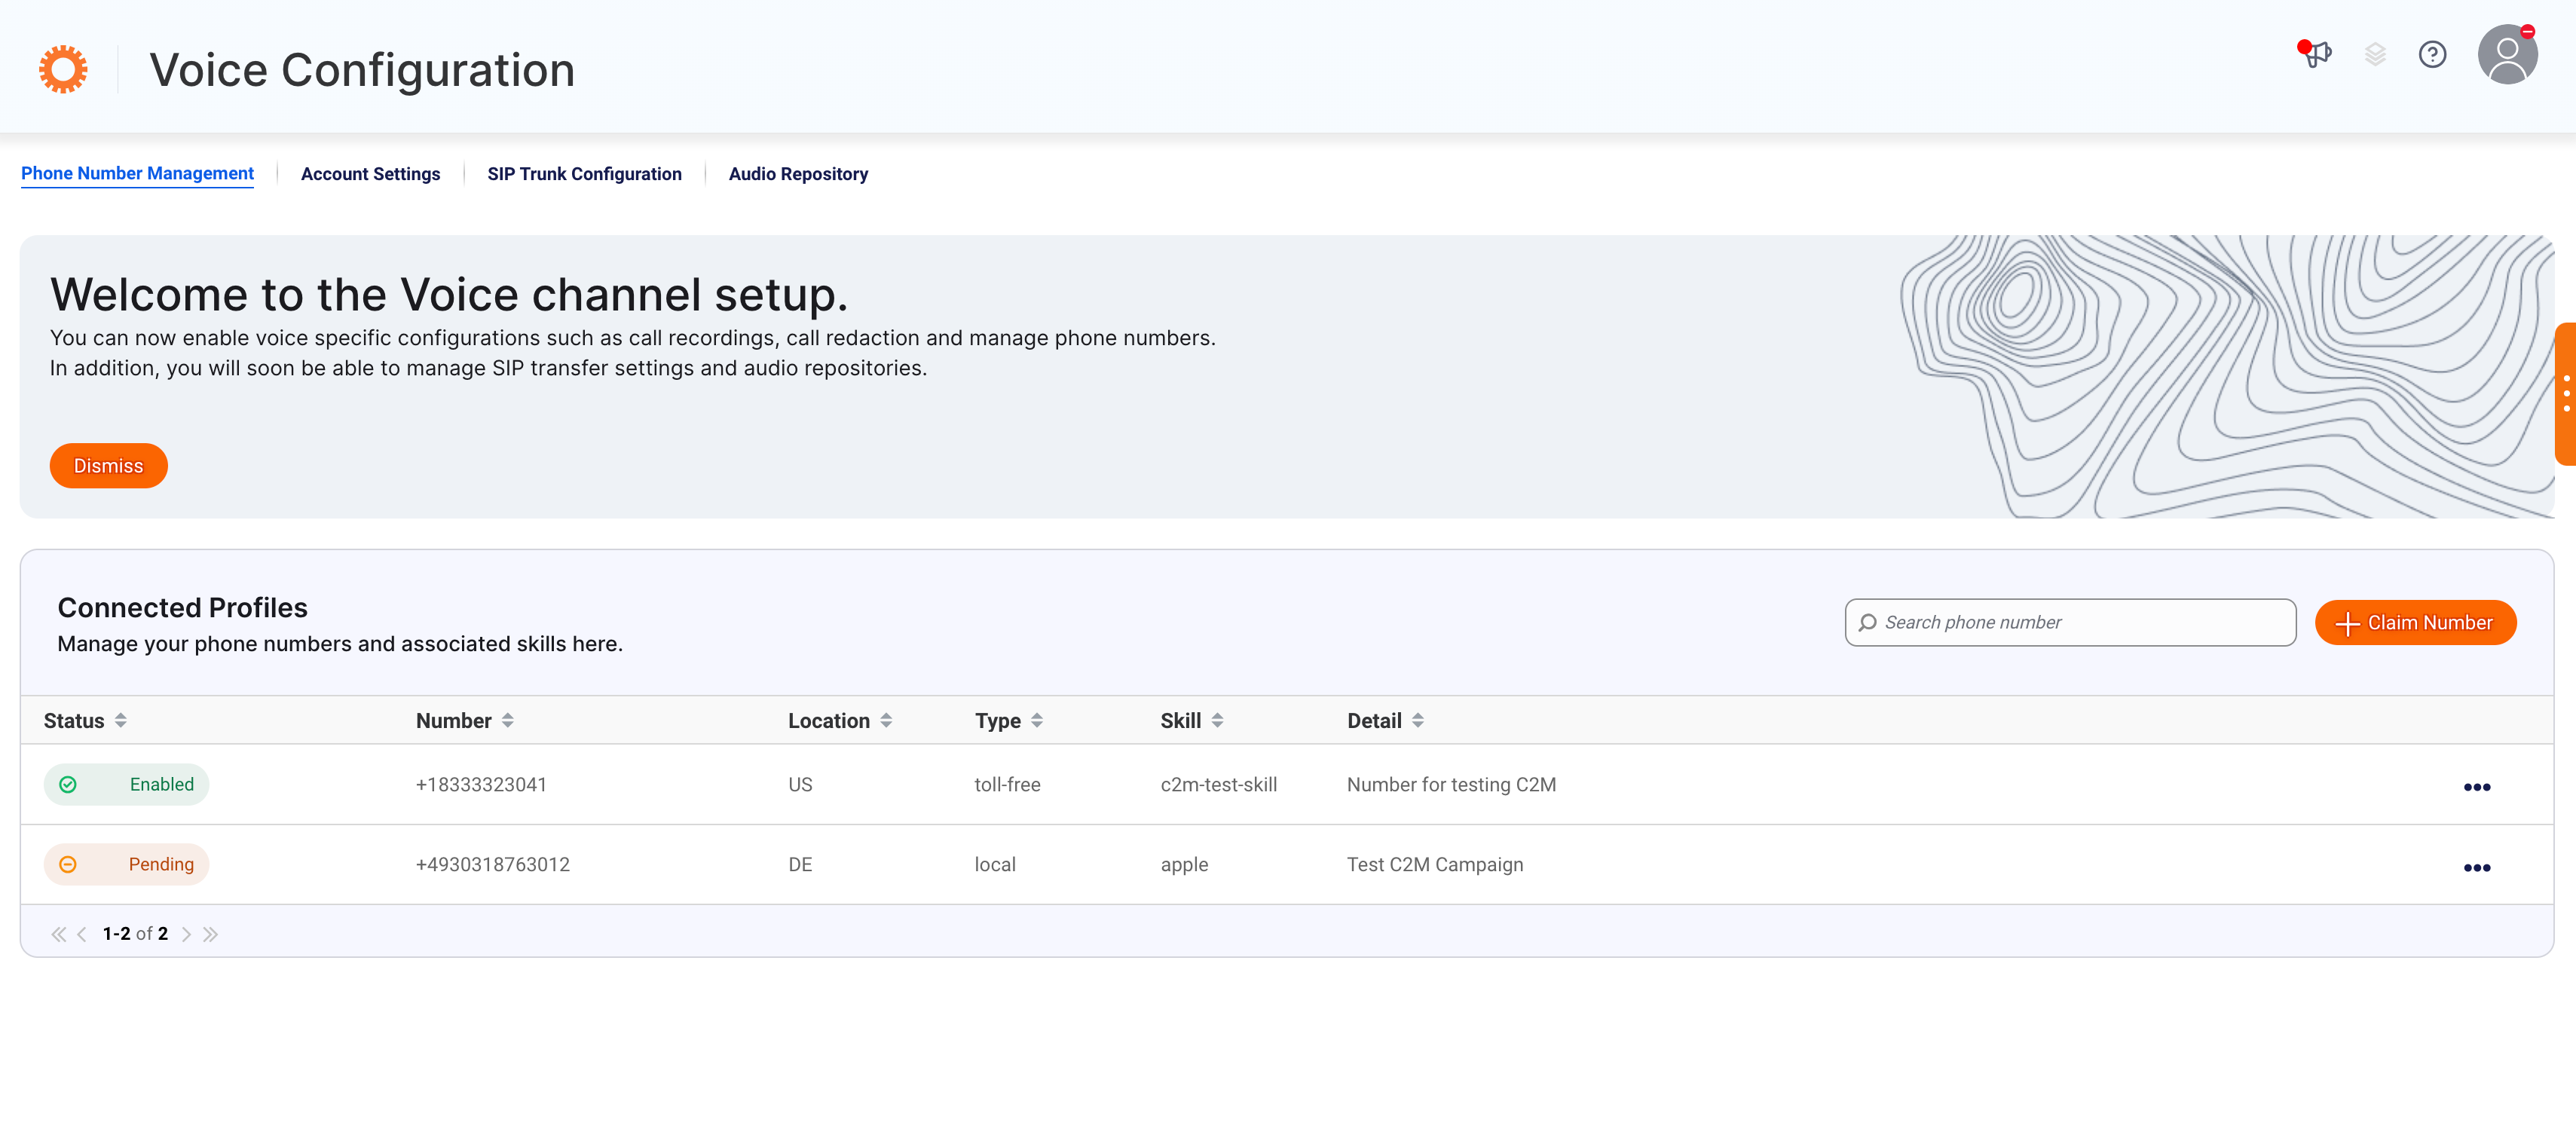The width and height of the screenshot is (2576, 1135).
Task: Select phone number +4930318763012
Action: tap(492, 865)
